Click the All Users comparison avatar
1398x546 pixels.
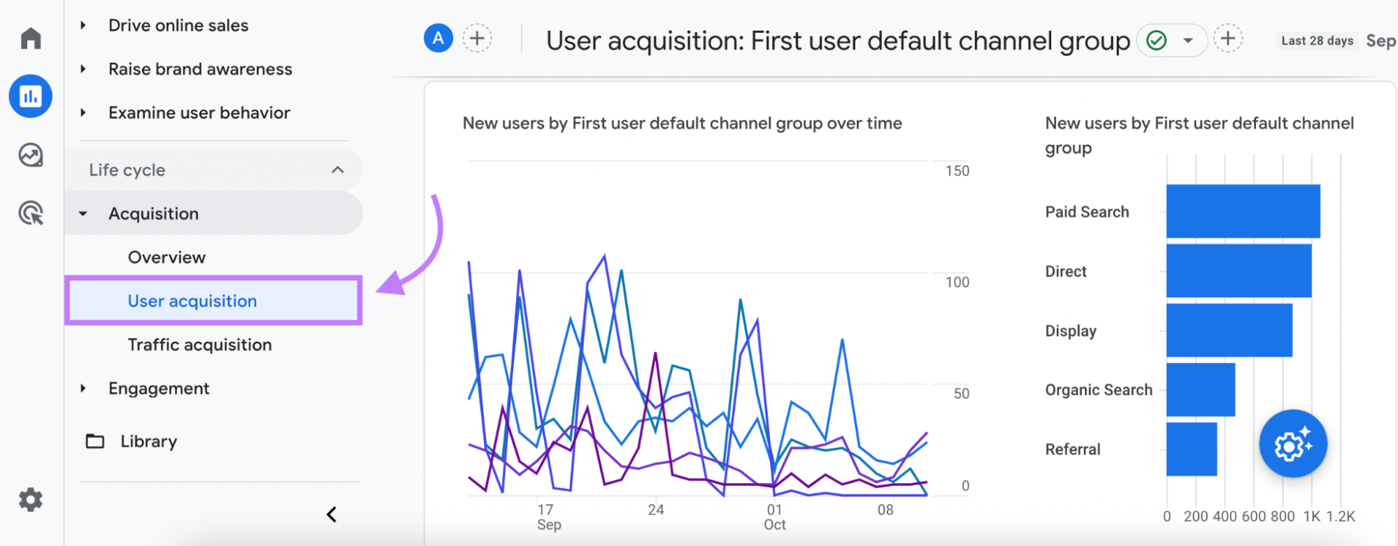(x=438, y=38)
